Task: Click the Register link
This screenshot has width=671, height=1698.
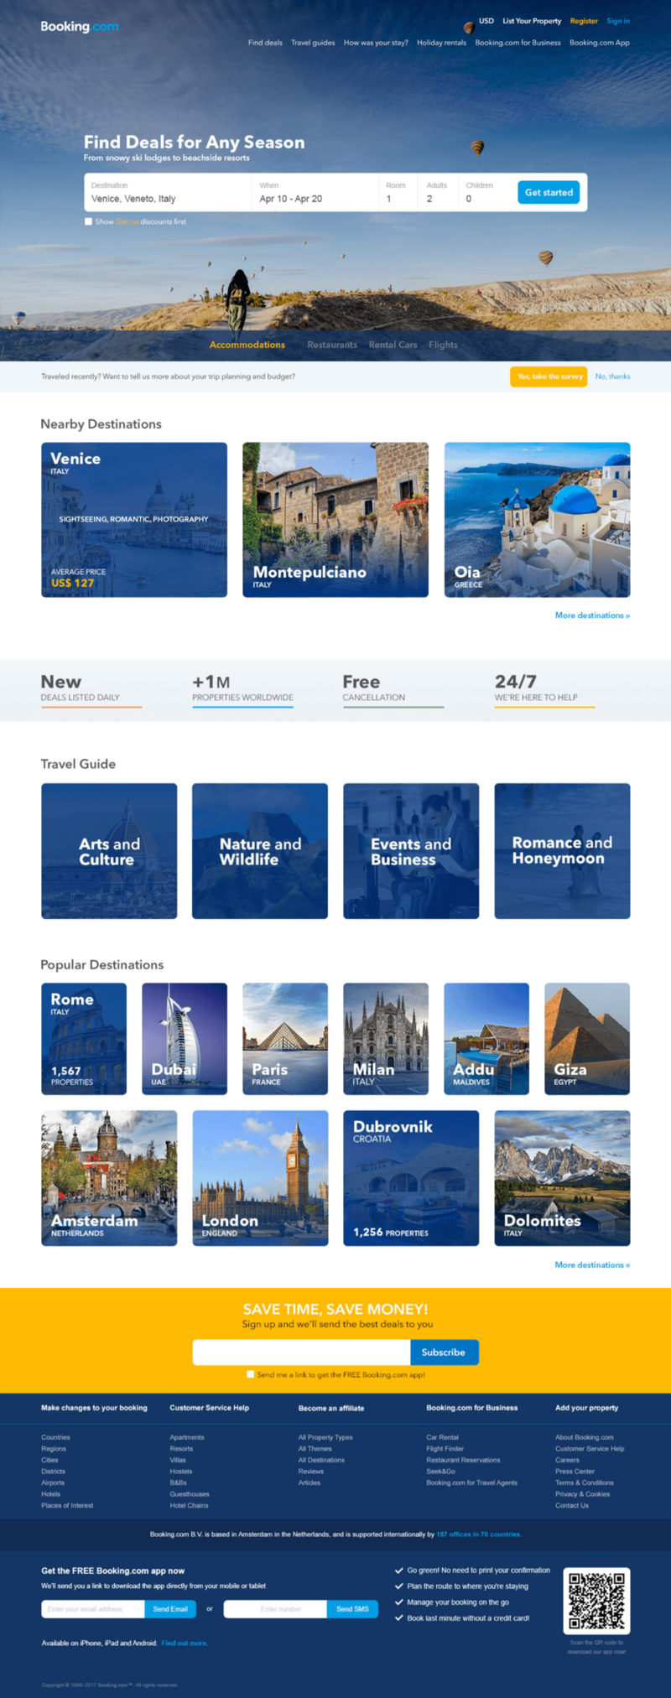Action: [584, 21]
